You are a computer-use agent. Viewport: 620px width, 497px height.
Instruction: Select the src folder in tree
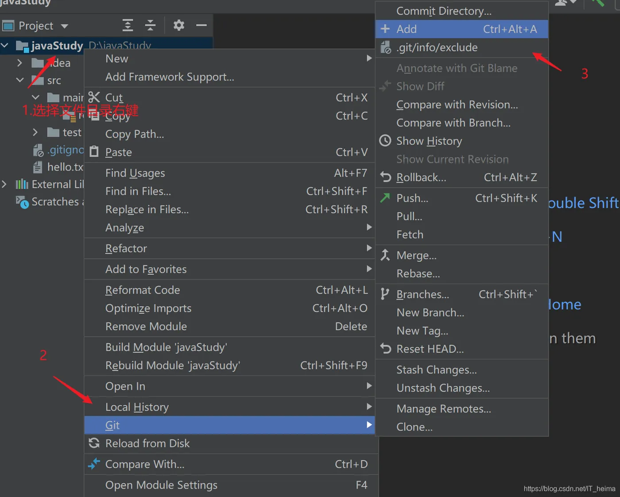54,81
